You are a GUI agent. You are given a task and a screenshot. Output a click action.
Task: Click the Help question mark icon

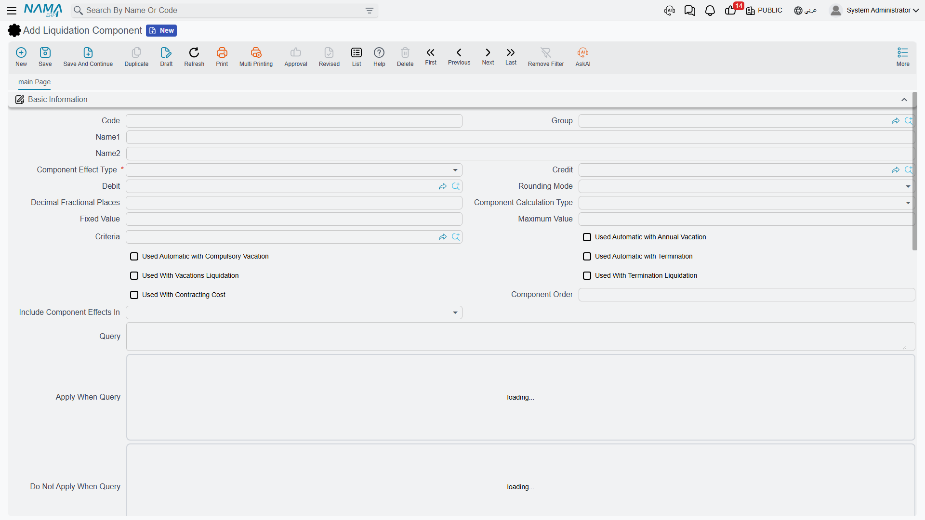tap(379, 52)
